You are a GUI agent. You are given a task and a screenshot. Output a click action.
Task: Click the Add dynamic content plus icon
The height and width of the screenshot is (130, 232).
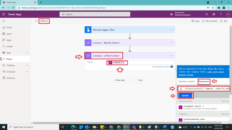tap(172, 67)
